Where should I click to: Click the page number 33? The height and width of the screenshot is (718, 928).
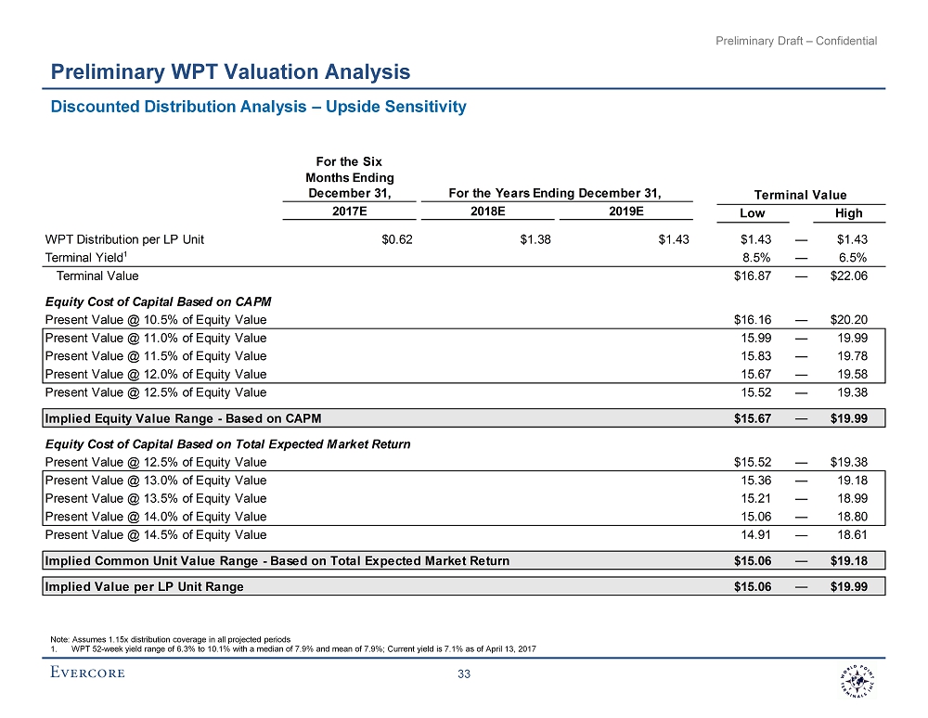(x=464, y=673)
